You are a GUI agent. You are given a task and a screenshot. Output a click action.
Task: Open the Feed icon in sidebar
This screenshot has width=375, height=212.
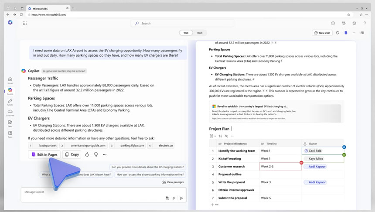(x=10, y=123)
